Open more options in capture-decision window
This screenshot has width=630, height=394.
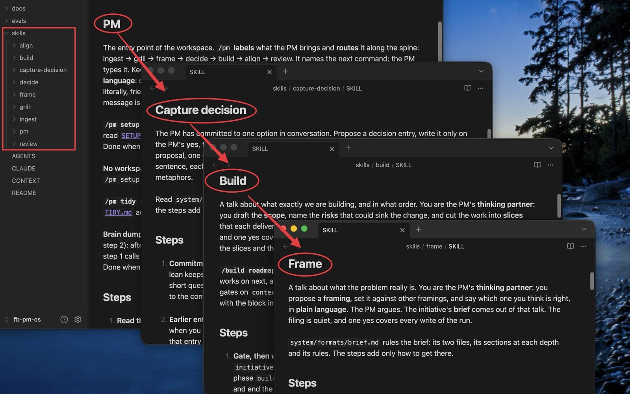click(480, 88)
